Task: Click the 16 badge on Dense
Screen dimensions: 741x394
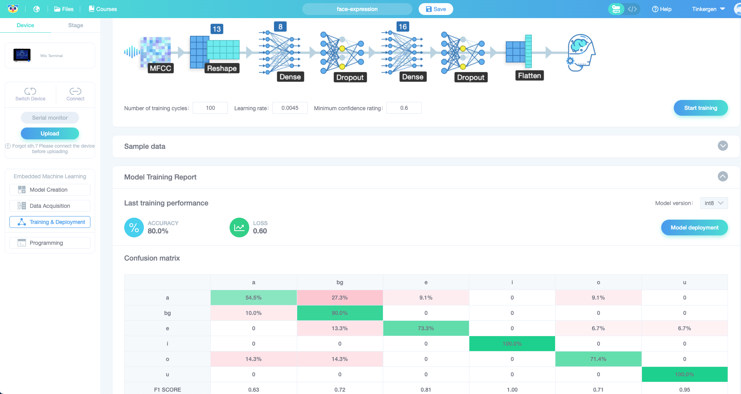Action: [x=403, y=27]
